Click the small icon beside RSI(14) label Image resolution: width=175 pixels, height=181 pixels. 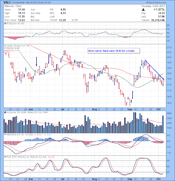click(5, 24)
